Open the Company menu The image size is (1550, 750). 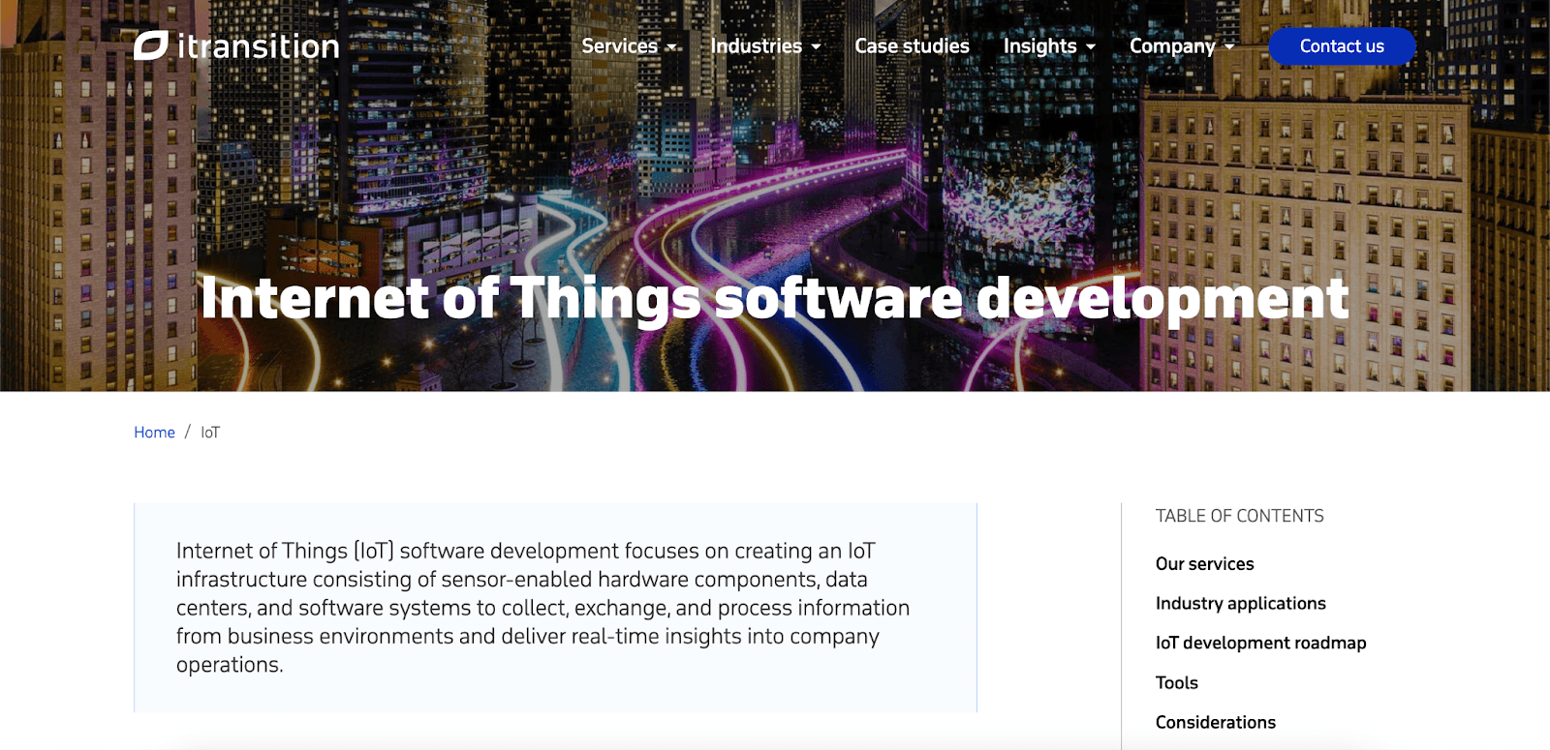click(x=1171, y=46)
